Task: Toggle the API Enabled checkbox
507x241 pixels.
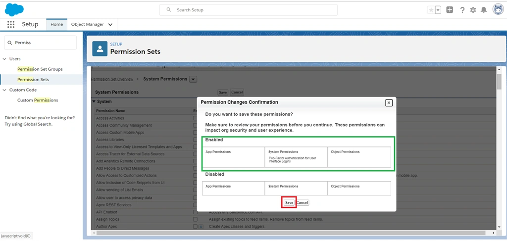Action: [195, 212]
